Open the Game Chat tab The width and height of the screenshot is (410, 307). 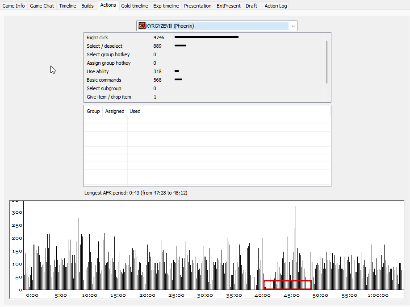coord(42,6)
